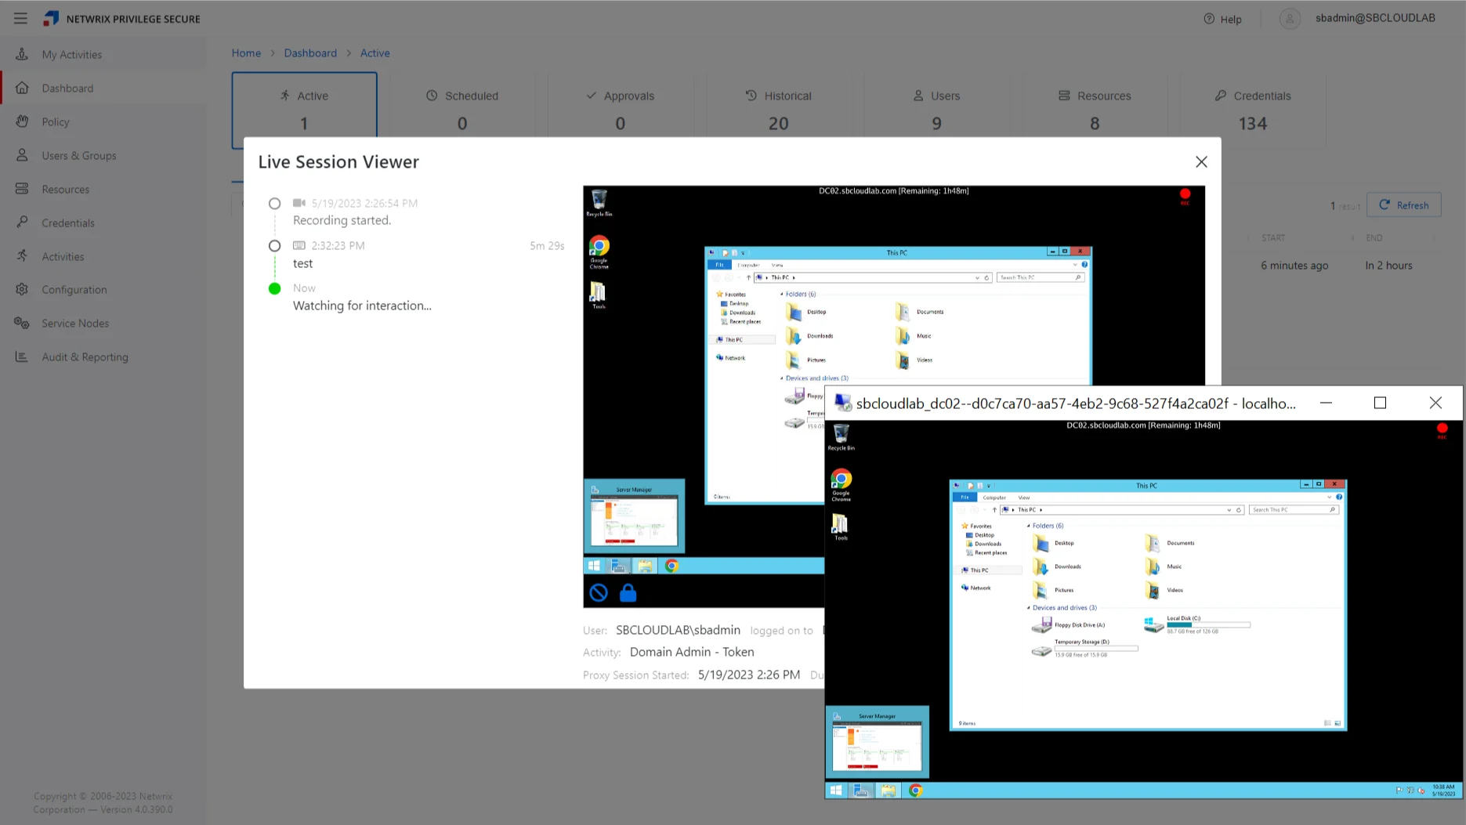
Task: Switch to the Credentials dashboard tab
Action: click(x=1253, y=110)
